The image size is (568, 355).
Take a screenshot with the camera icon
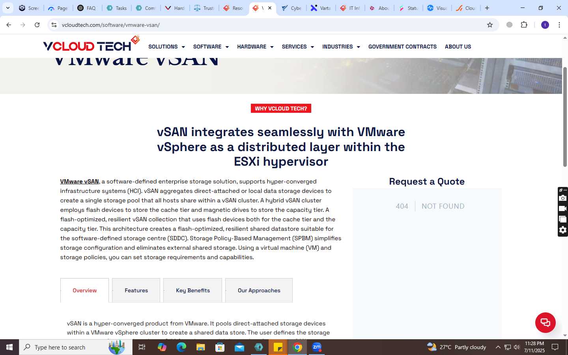click(x=563, y=198)
